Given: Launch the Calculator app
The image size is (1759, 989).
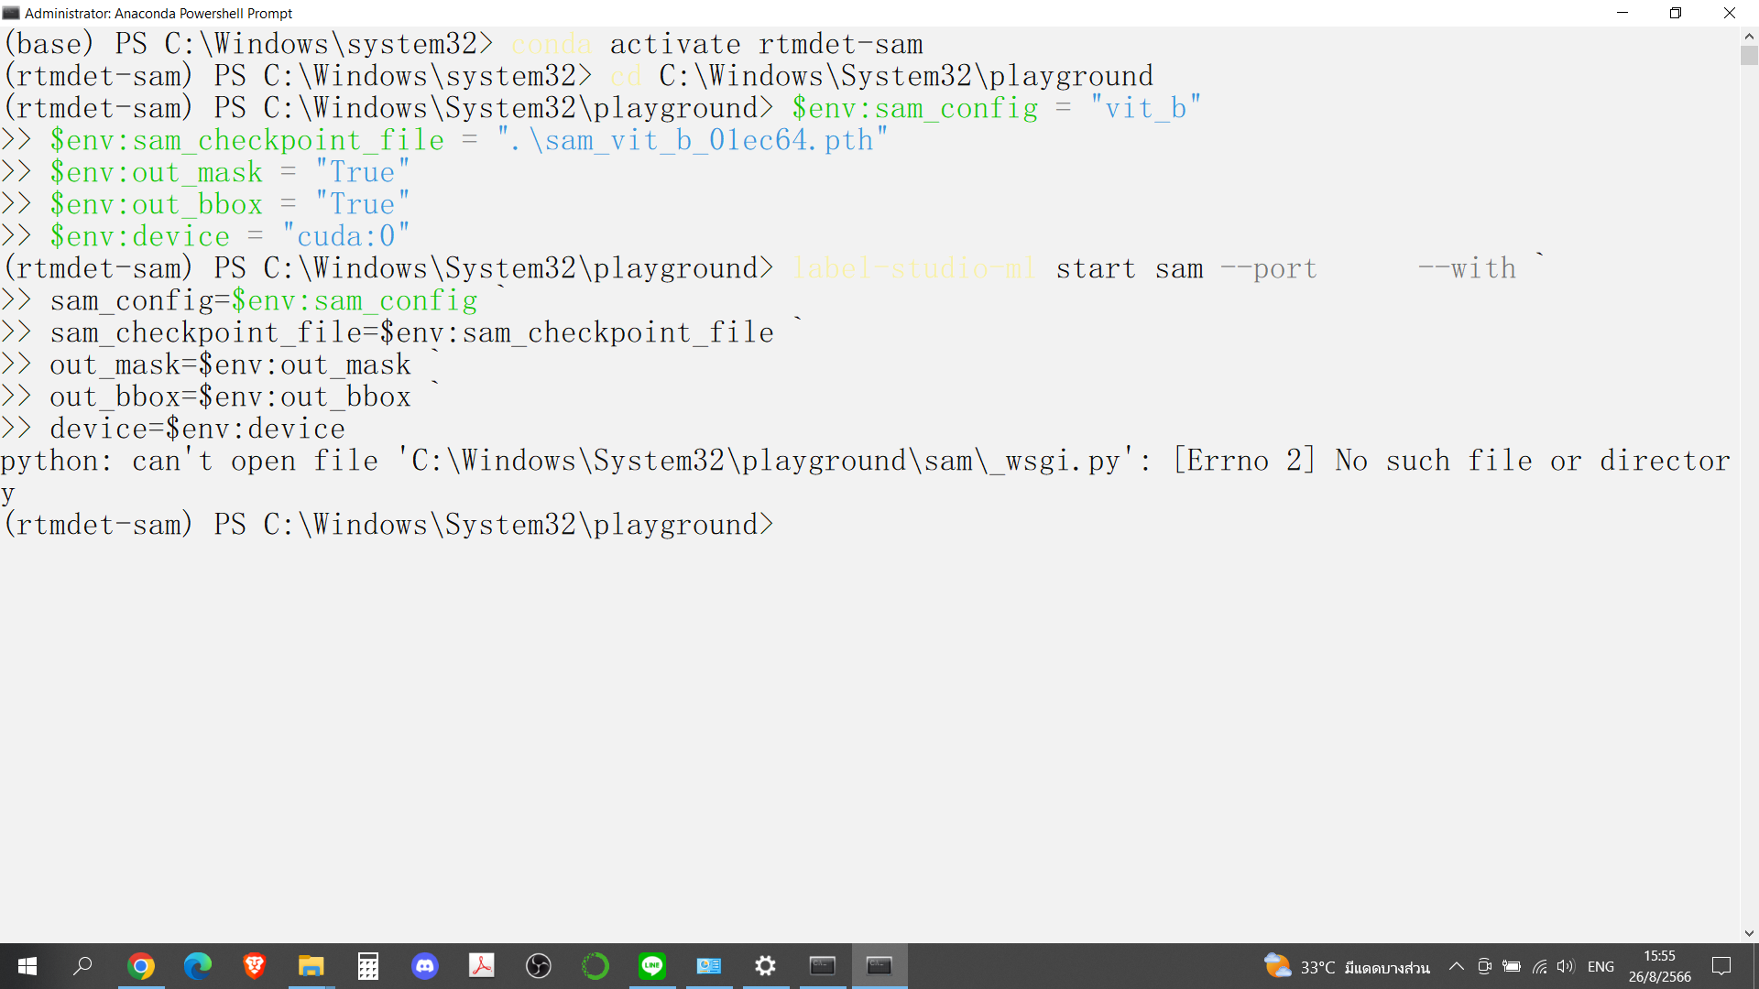Looking at the screenshot, I should [x=368, y=966].
